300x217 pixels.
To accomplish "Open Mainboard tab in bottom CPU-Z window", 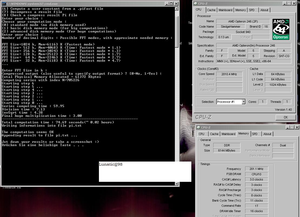I will point(228,134).
